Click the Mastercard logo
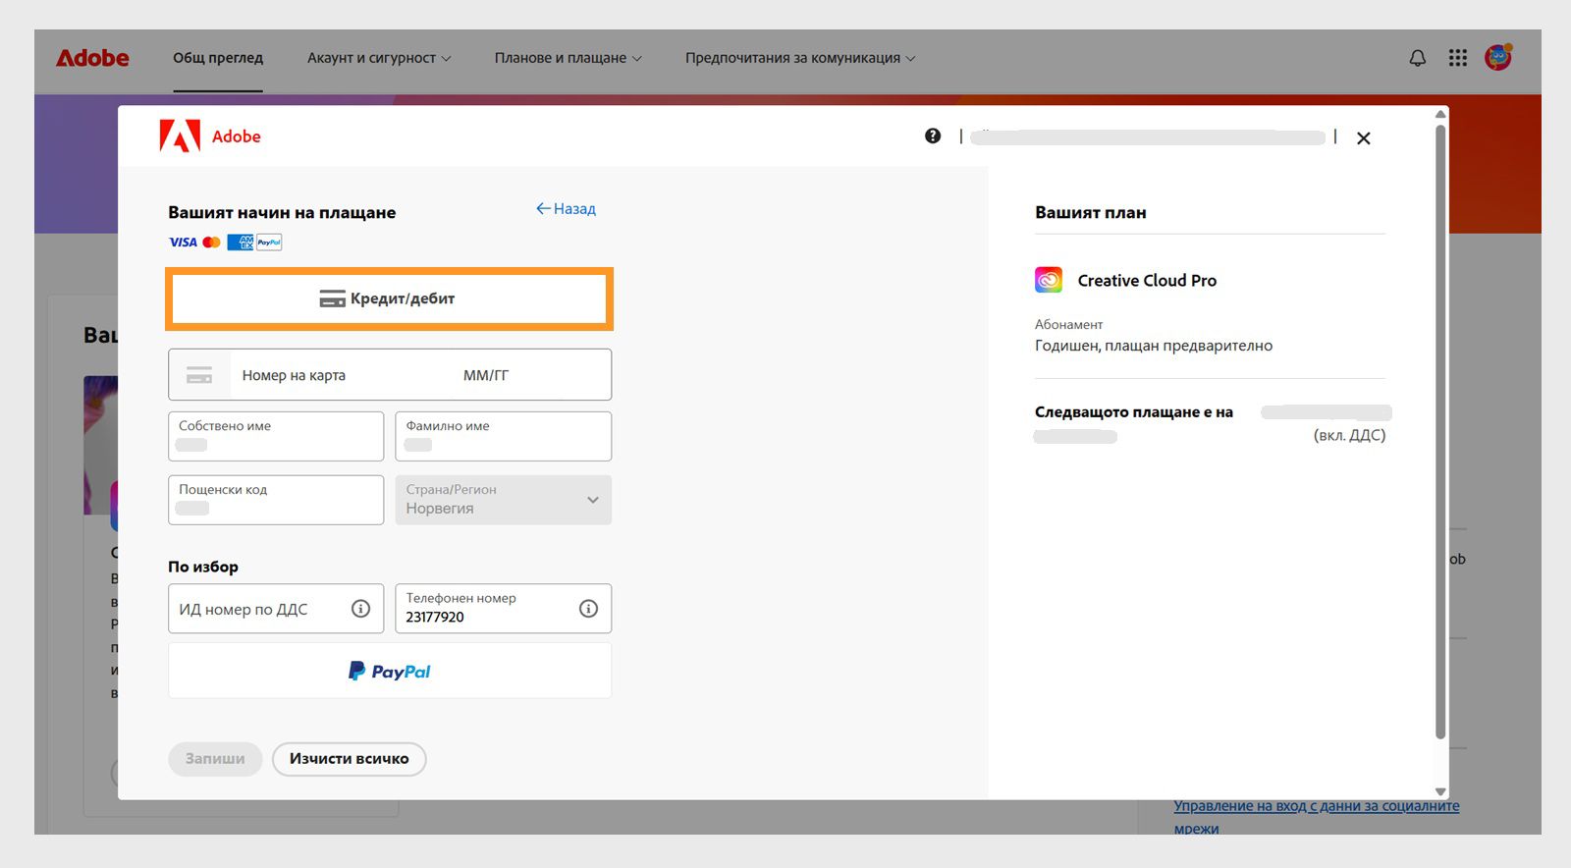 click(211, 243)
